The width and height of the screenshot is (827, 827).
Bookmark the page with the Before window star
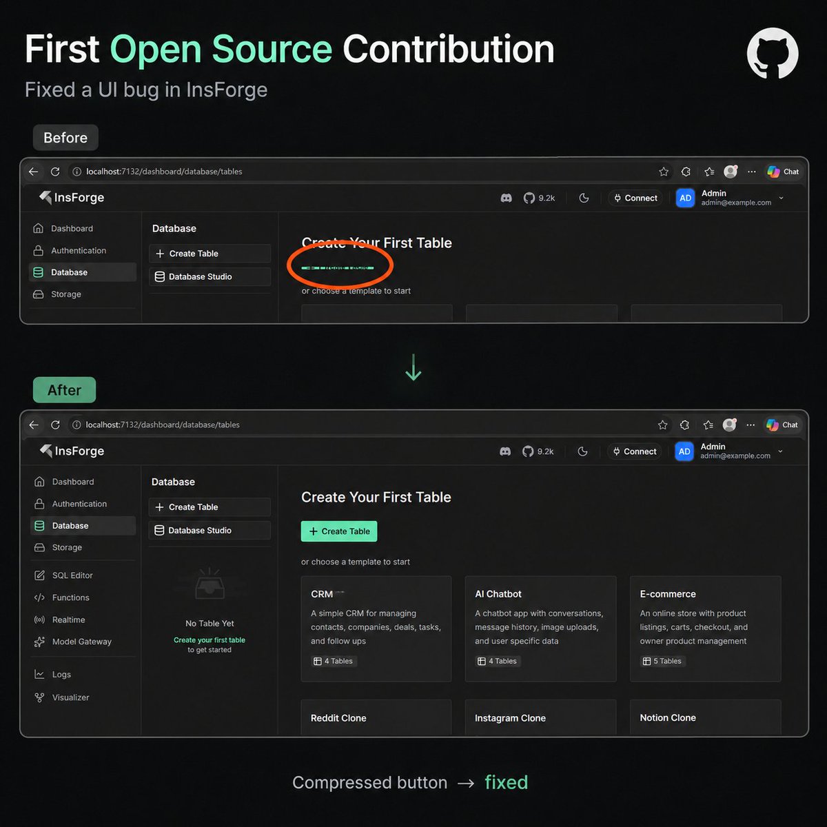[x=664, y=172]
